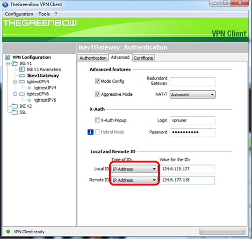The image size is (252, 239).
Task: Select Ikev1Gateway in the tree
Action: pyautogui.click(x=43, y=75)
